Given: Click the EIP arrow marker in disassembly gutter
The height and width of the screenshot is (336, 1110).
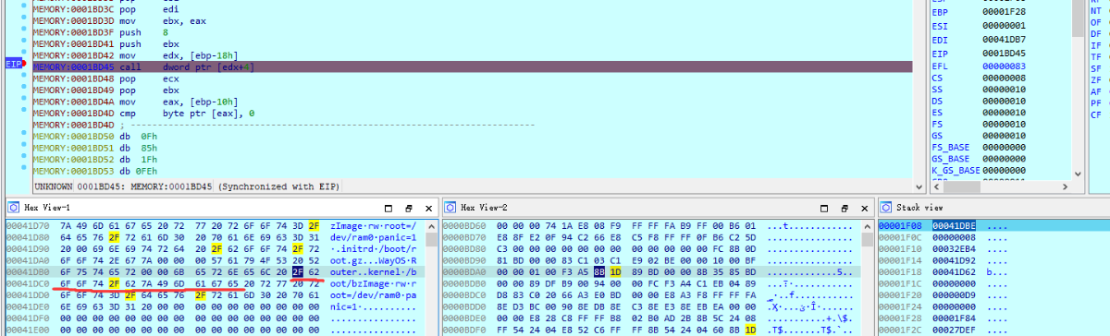Looking at the screenshot, I should (14, 64).
